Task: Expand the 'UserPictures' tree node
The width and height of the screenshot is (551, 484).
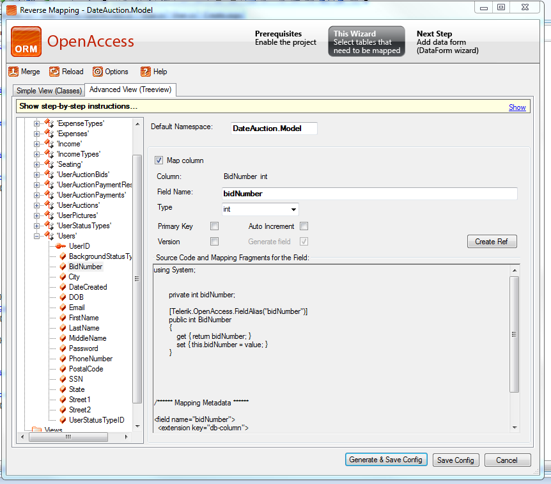Action: [x=36, y=215]
